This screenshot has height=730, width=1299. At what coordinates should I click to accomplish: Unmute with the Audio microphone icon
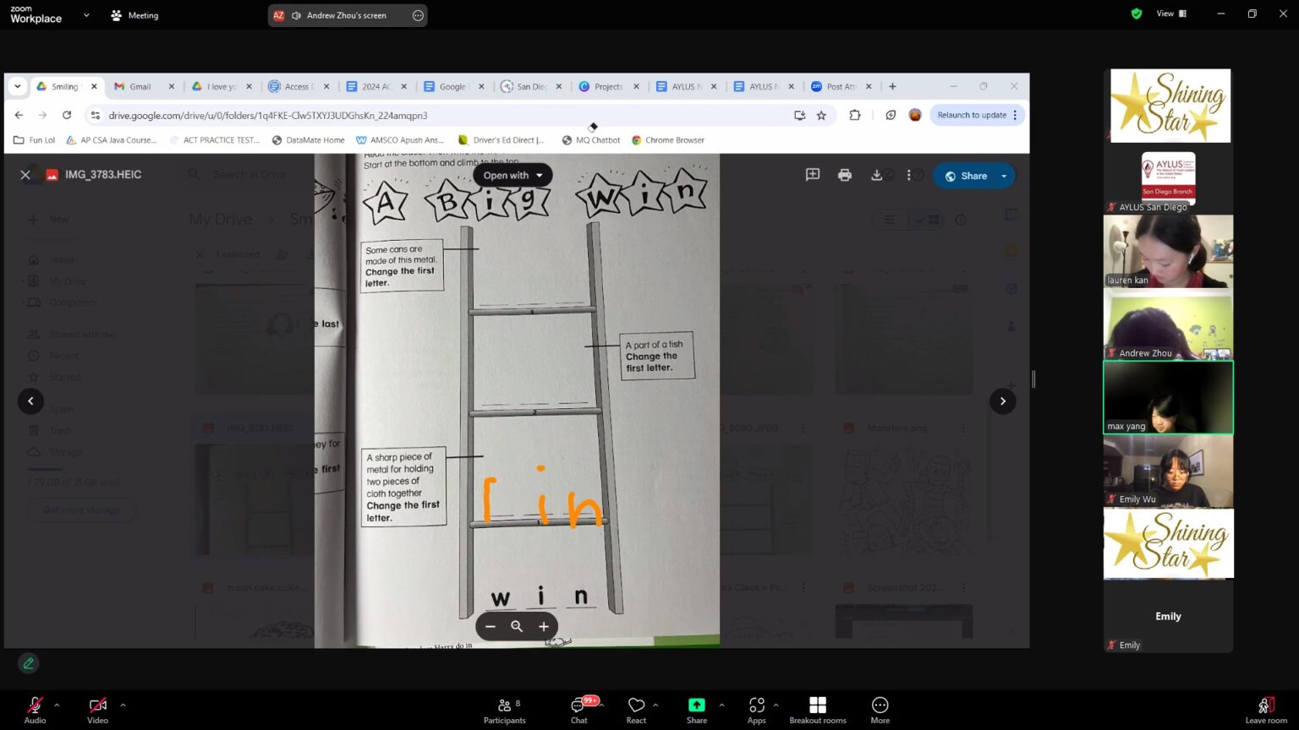(x=35, y=709)
